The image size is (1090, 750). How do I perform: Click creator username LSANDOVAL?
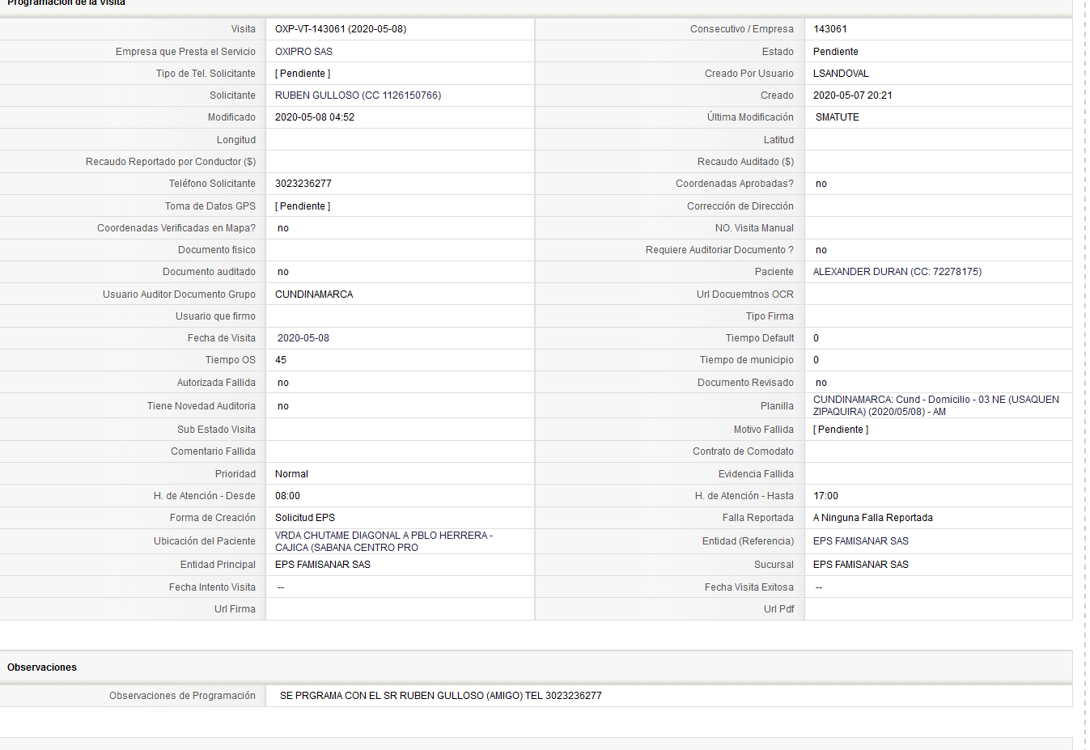pos(841,74)
